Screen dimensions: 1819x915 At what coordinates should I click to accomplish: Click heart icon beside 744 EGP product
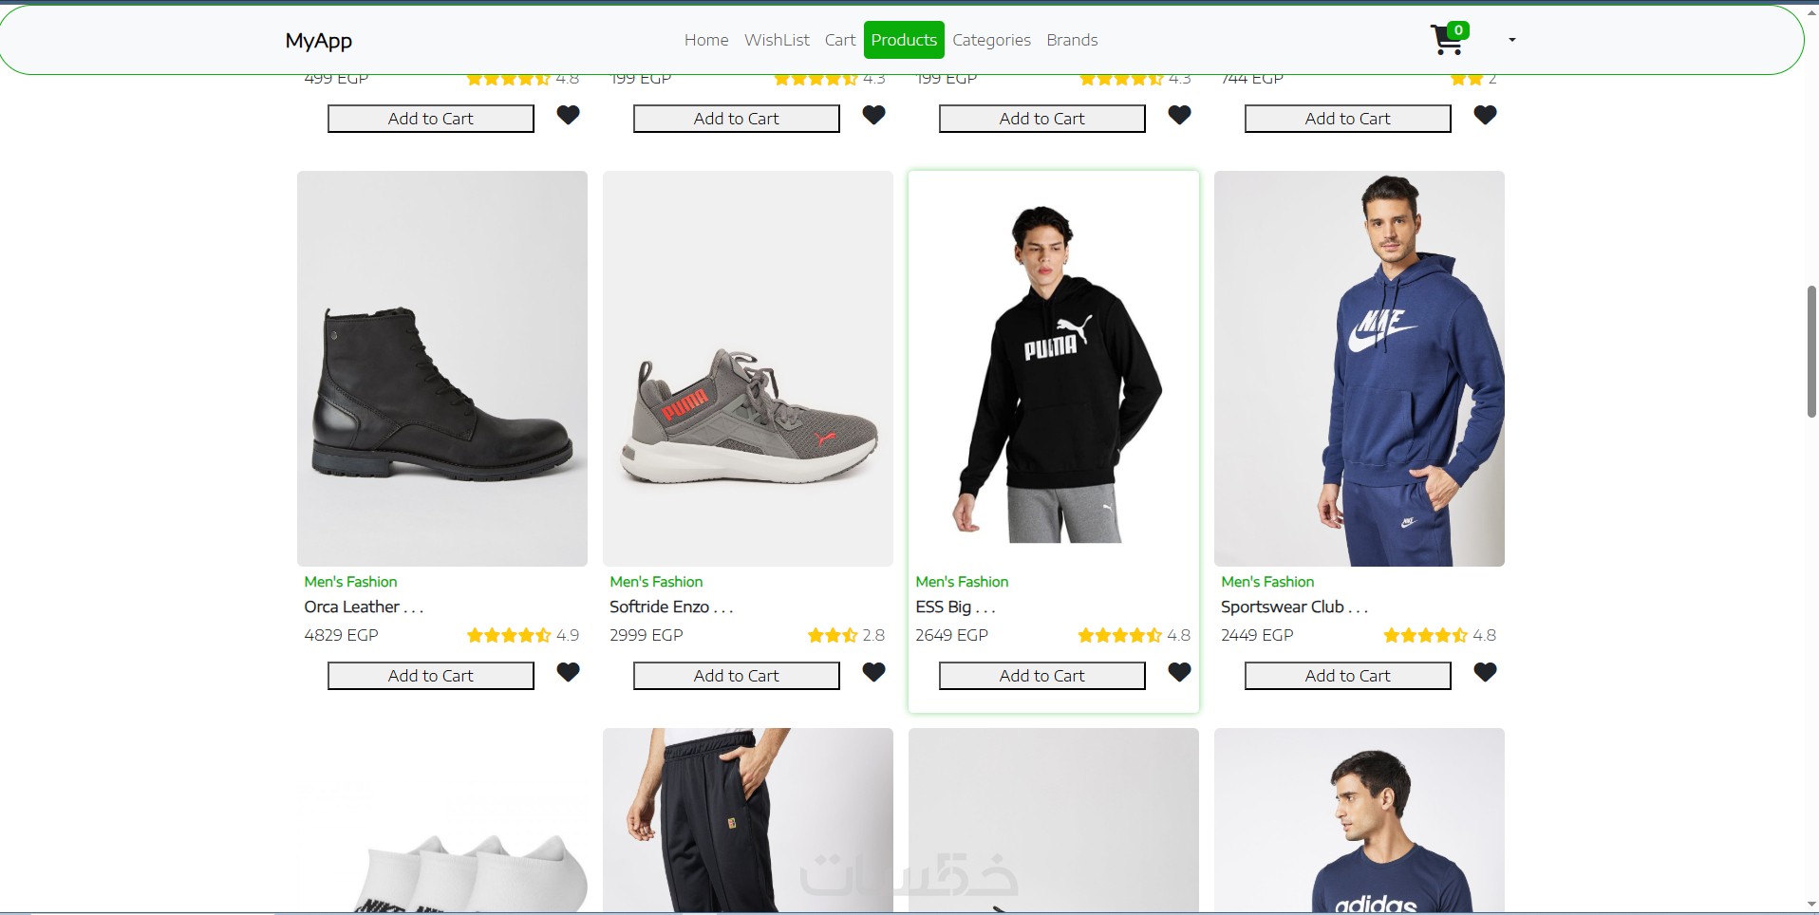click(x=1485, y=116)
